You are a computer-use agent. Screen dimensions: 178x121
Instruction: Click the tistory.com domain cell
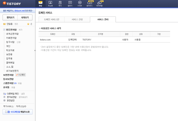(x=45, y=40)
